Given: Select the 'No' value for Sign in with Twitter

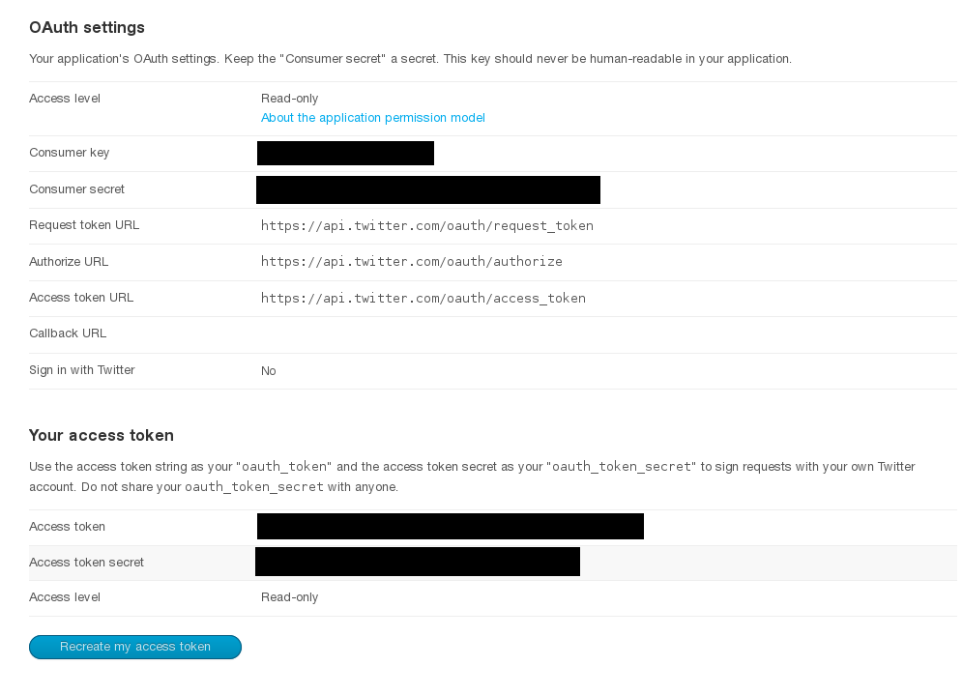Looking at the screenshot, I should click(x=269, y=371).
